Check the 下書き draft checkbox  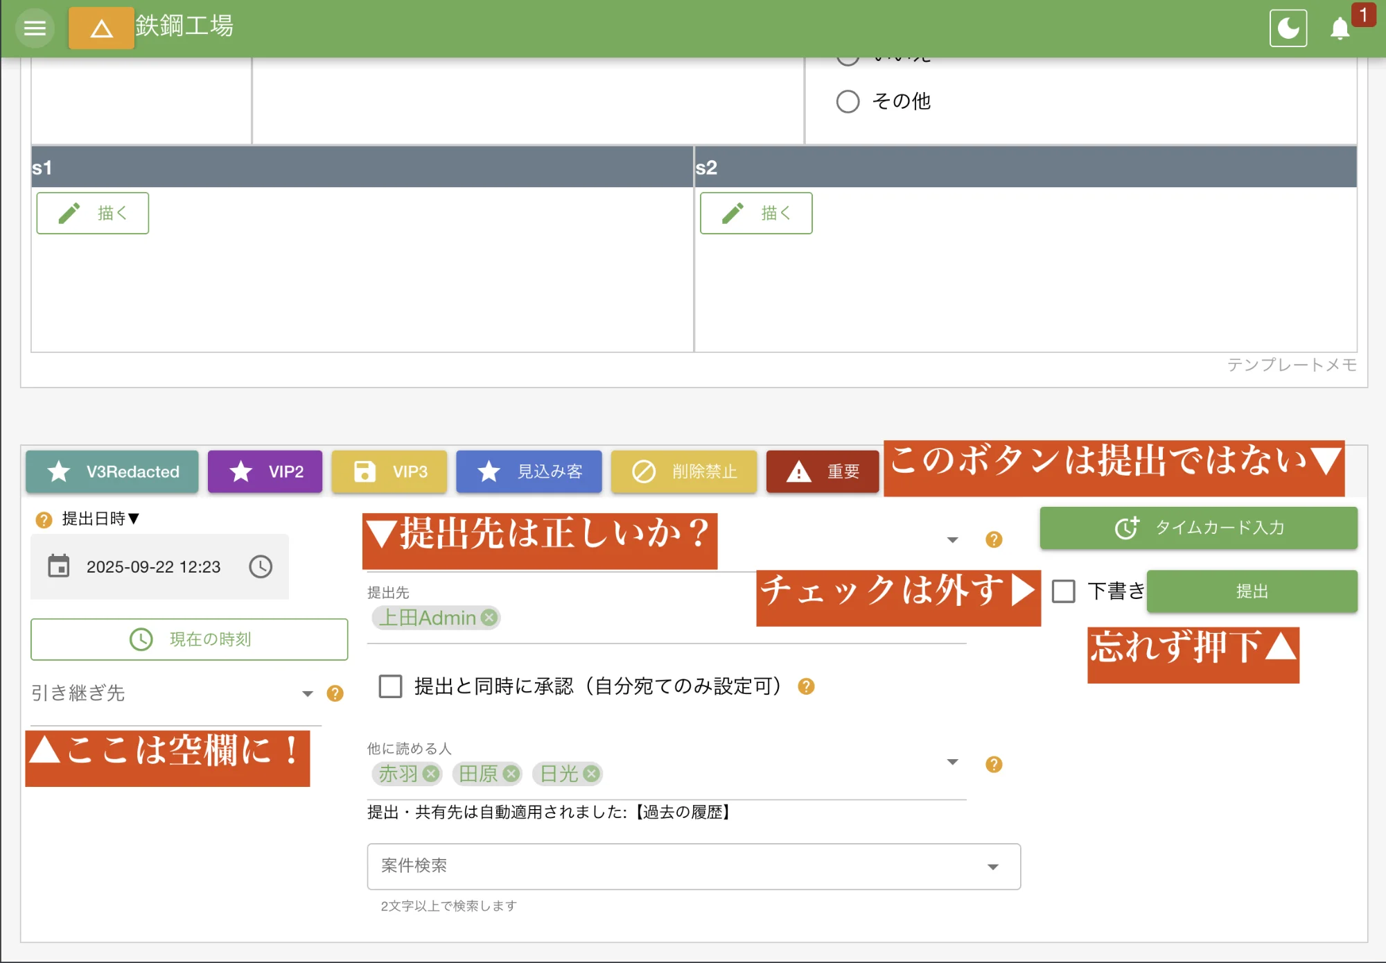click(1064, 591)
